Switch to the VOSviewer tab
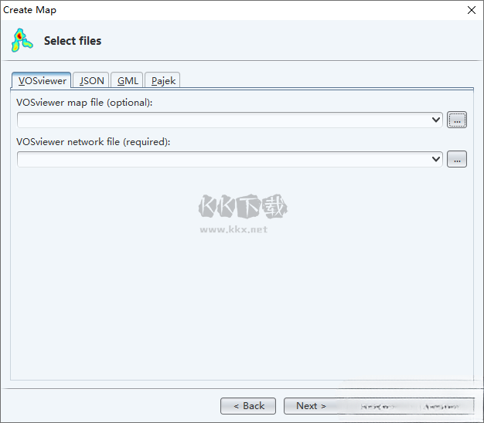 41,80
